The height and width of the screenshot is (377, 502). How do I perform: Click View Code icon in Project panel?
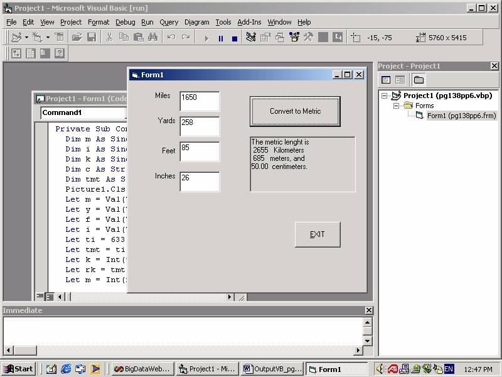(x=386, y=80)
